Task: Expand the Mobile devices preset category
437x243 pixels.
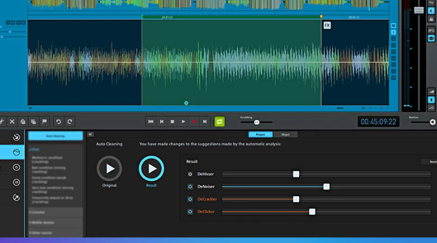Action: click(x=56, y=222)
